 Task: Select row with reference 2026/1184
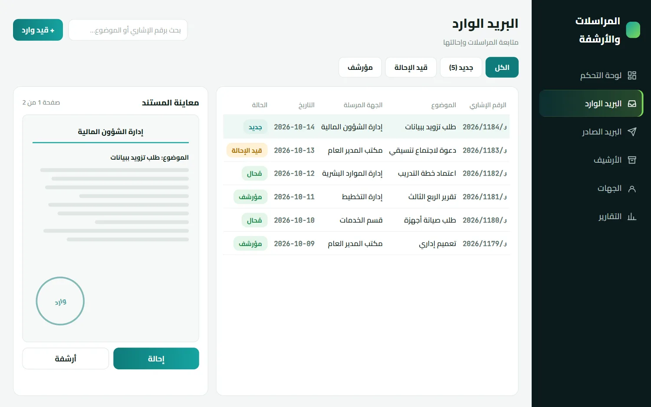(x=366, y=127)
